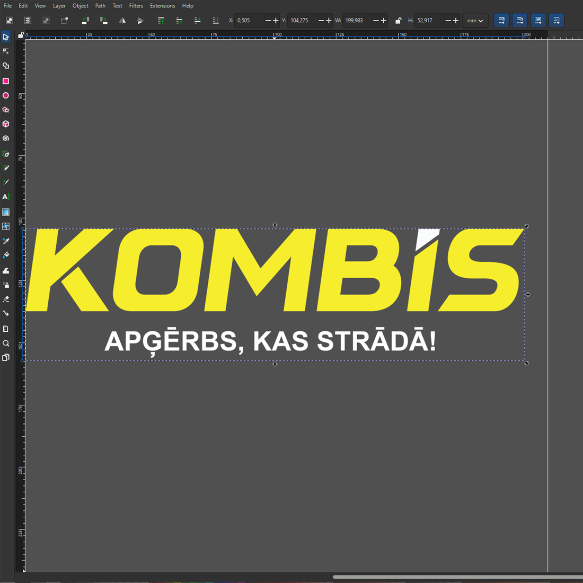This screenshot has width=583, height=583.
Task: Select the Pages tool
Action: coord(6,357)
